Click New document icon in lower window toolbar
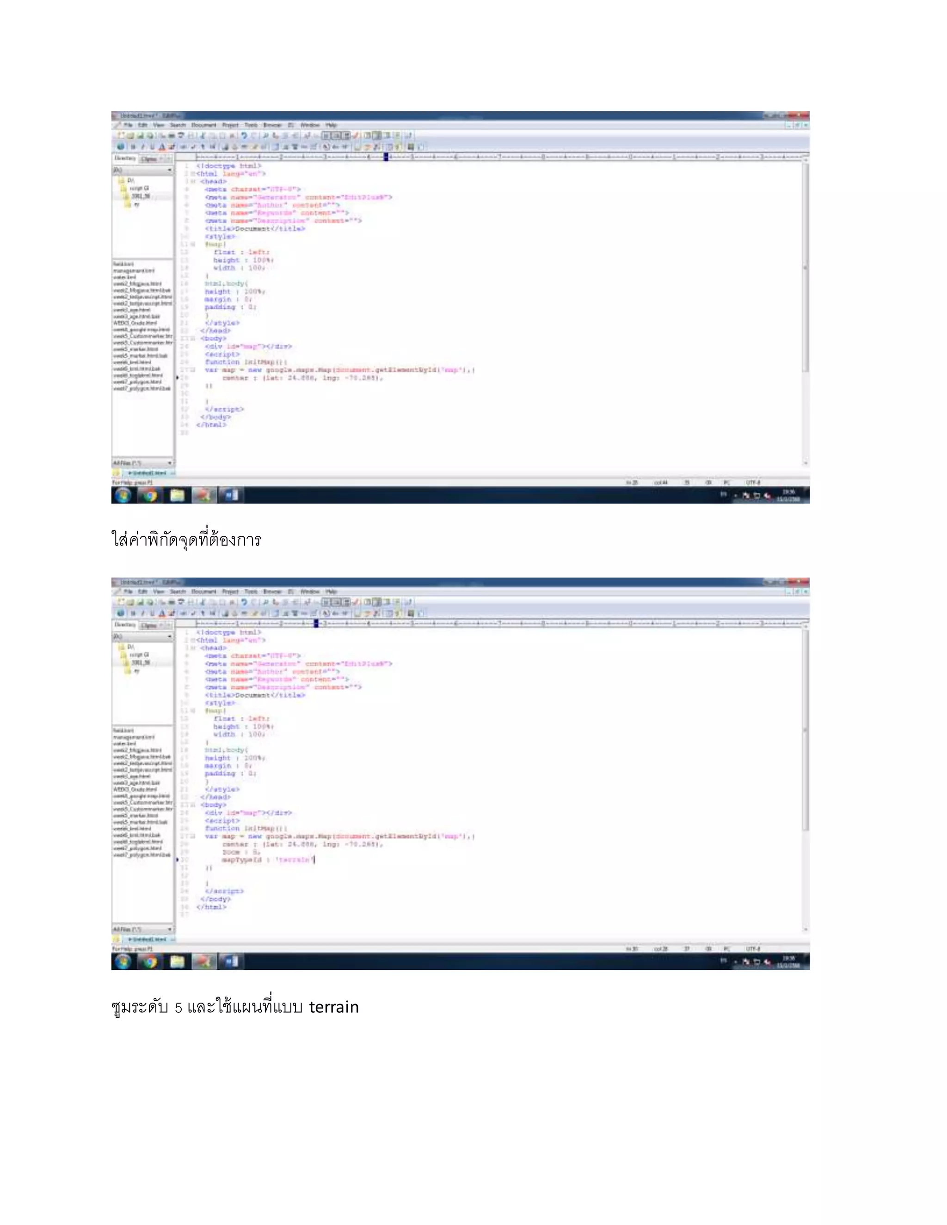This screenshot has height=1225, width=947. pos(121,602)
